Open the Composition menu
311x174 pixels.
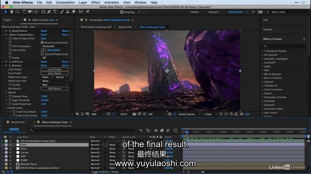65,2
